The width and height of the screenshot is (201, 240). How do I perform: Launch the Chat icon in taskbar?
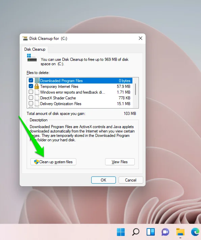coord(165,232)
